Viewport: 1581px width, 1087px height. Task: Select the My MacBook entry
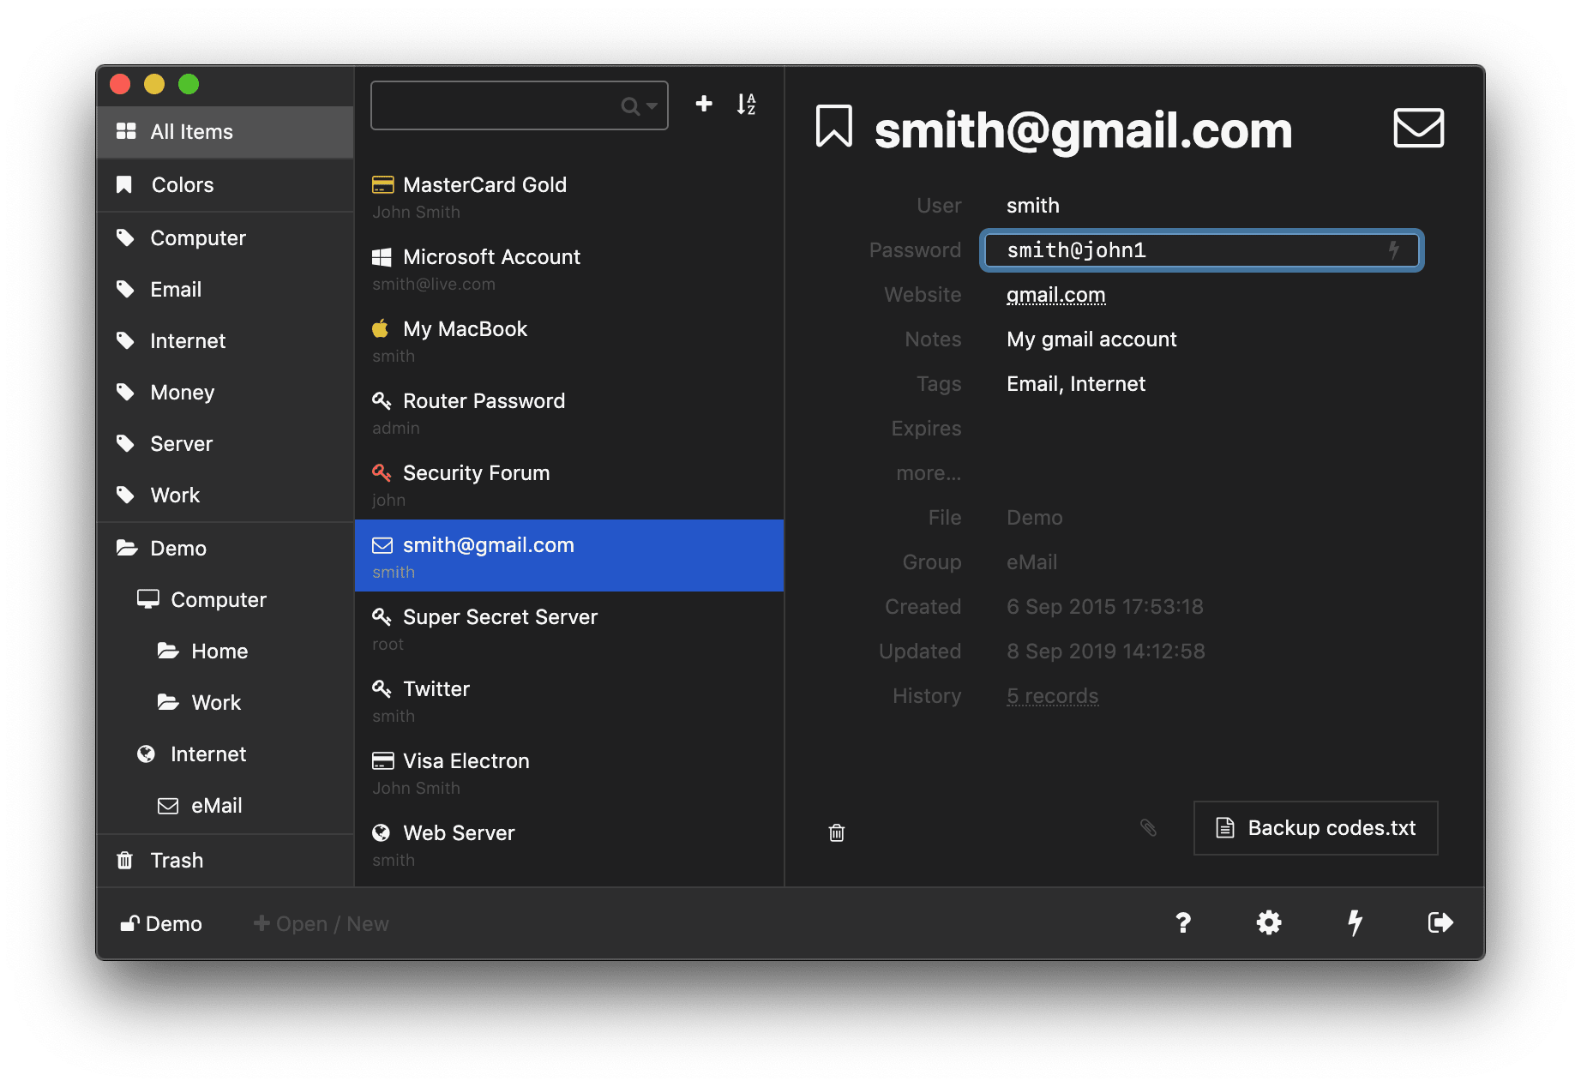(569, 341)
